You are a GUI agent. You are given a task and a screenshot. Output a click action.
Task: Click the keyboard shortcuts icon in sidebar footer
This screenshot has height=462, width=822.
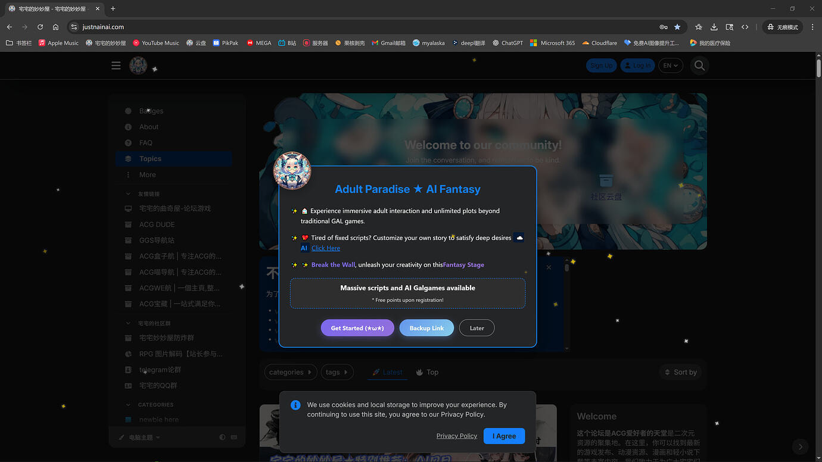pyautogui.click(x=234, y=437)
